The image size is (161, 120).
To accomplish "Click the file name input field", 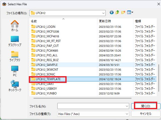I will 91,106.
